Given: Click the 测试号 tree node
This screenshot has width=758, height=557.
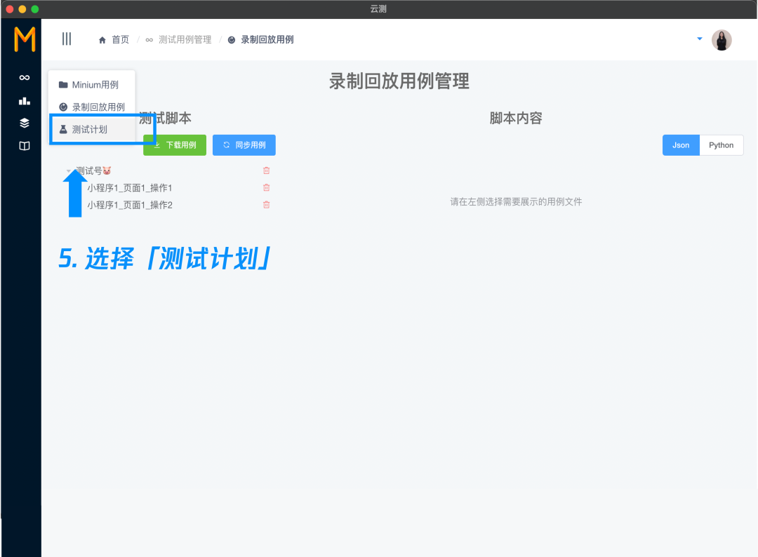Looking at the screenshot, I should [93, 170].
